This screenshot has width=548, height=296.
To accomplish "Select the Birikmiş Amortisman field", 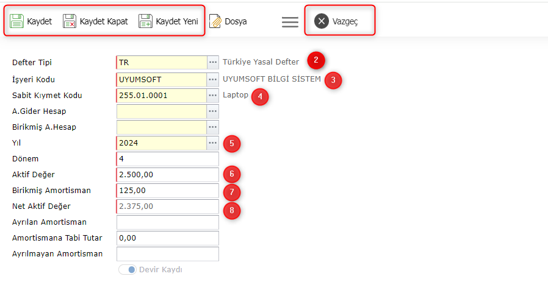I will pyautogui.click(x=167, y=191).
